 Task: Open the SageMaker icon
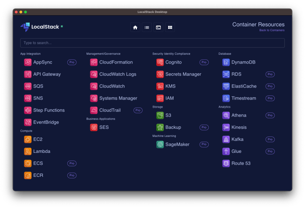[x=160, y=144]
